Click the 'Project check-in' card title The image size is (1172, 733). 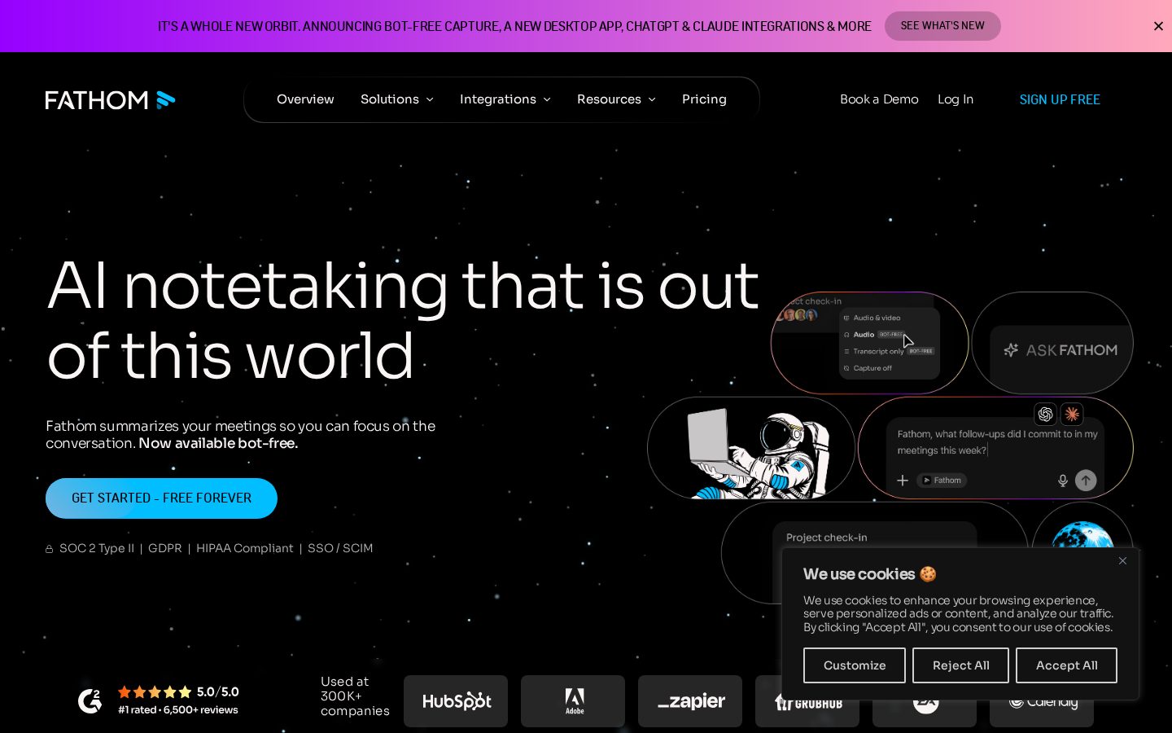tap(827, 538)
